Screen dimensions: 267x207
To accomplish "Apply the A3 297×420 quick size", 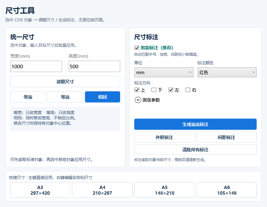I will [x=40, y=190].
